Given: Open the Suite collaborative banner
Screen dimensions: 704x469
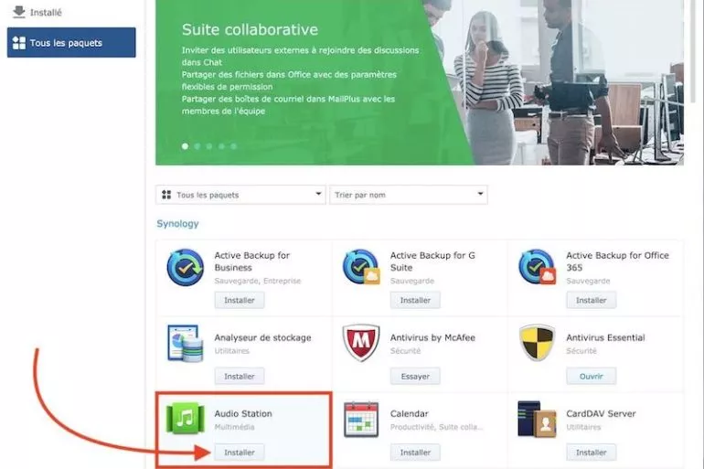Looking at the screenshot, I should pos(420,82).
